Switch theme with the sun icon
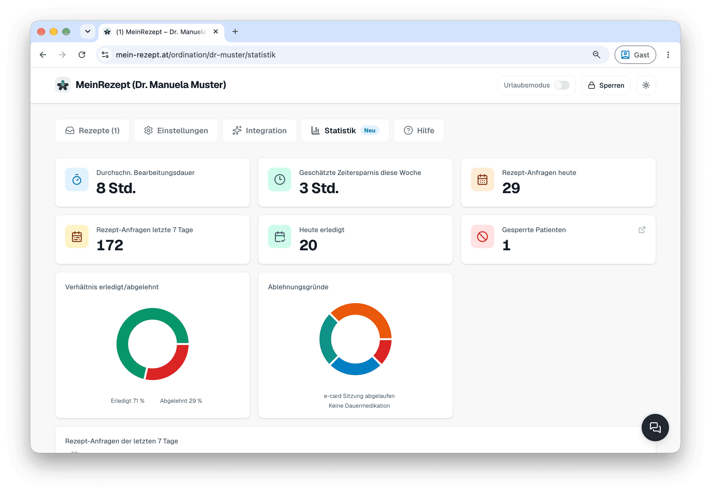This screenshot has width=711, height=493. pos(646,85)
